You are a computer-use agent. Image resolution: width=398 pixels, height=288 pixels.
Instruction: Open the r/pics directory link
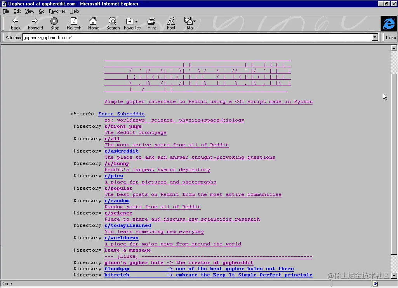coord(113,176)
